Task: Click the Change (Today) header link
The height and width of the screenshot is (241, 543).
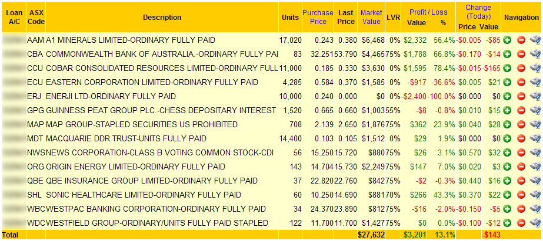Action: coord(478,12)
